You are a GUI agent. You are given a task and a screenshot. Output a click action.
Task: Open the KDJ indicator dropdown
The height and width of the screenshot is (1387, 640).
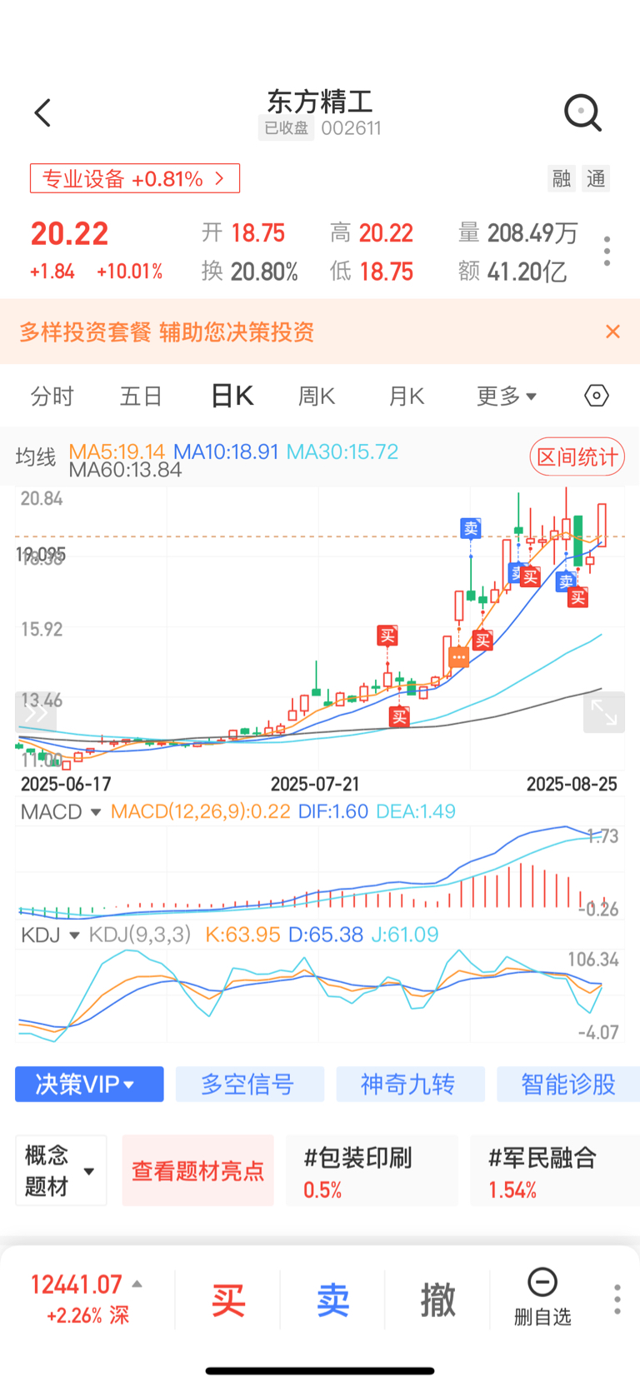[50, 935]
